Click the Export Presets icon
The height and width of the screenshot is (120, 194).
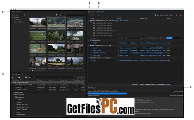coord(29,77)
